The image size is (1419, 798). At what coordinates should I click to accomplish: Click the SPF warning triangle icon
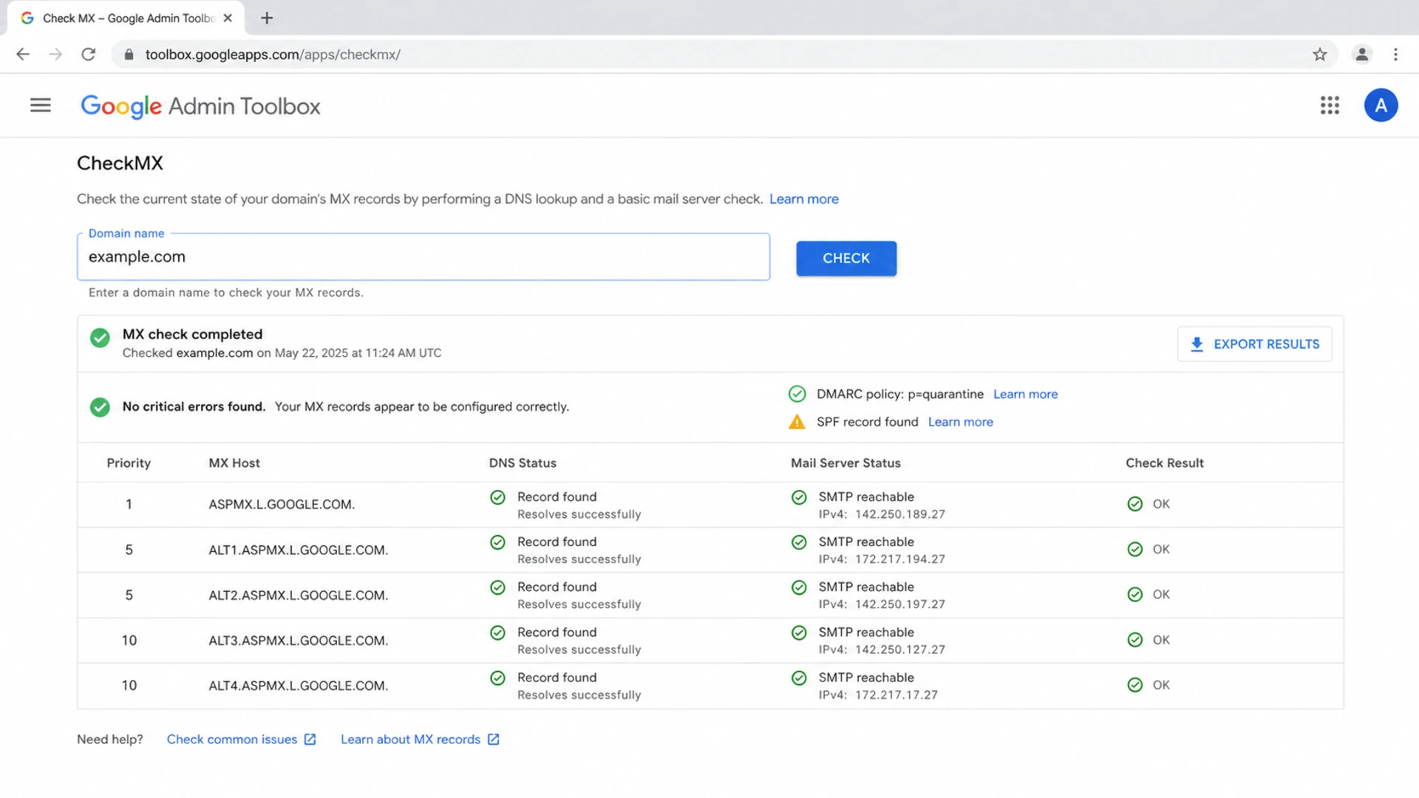(x=797, y=422)
